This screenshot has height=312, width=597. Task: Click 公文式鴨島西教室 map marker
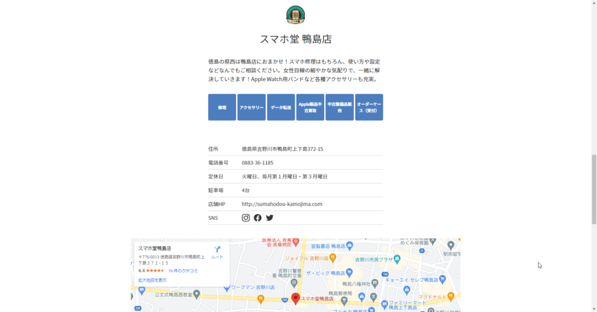click(x=196, y=294)
